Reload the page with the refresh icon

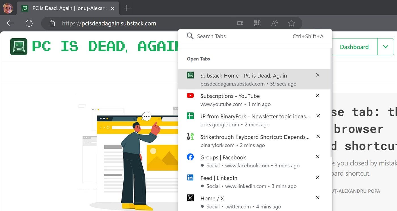point(29,23)
